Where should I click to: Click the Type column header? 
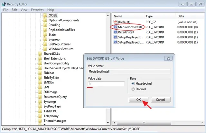160,16
